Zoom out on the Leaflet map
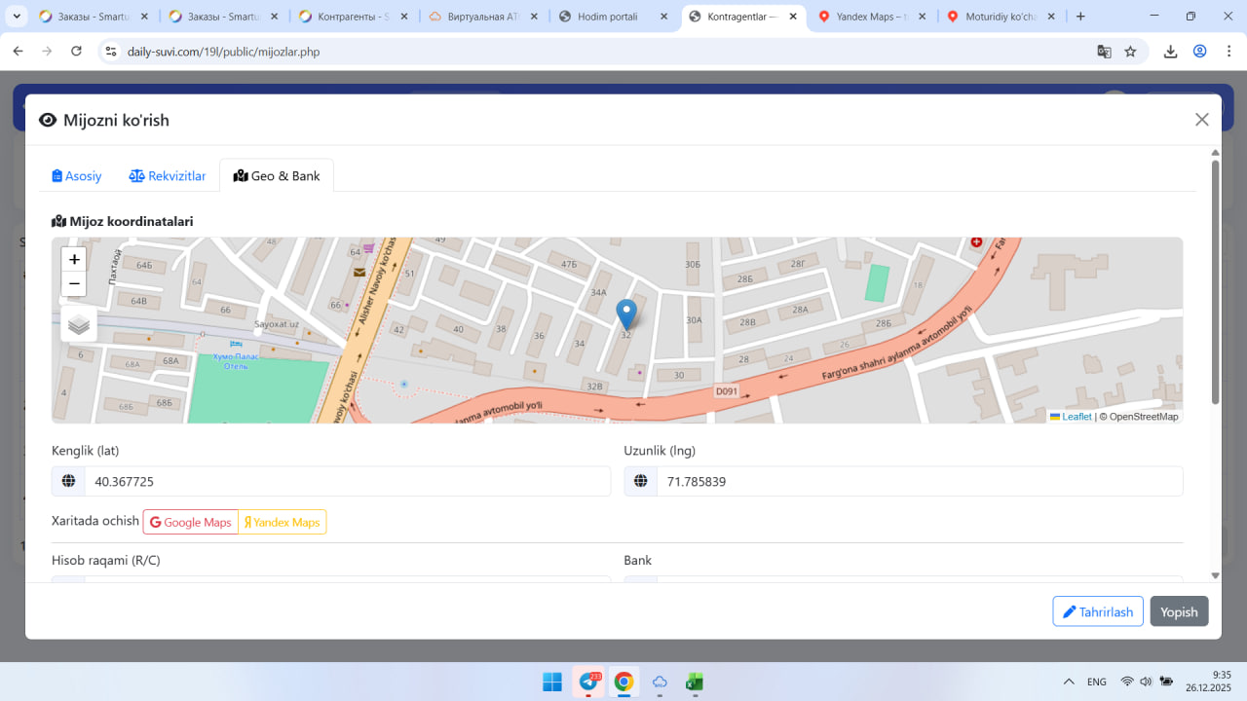The width and height of the screenshot is (1247, 701). [74, 284]
